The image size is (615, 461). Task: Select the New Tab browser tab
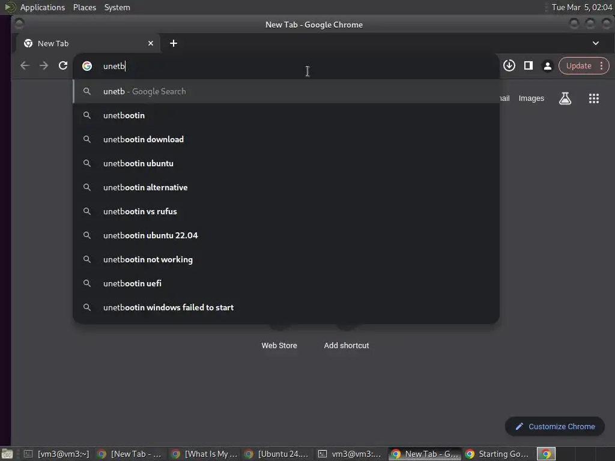[88, 43]
